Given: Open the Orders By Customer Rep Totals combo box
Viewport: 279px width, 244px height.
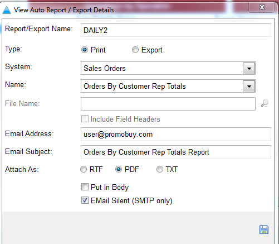Looking at the screenshot, I should tap(168, 86).
